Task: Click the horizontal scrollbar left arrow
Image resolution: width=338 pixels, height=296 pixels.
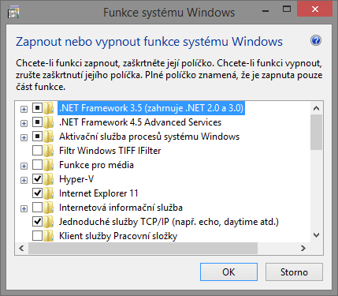Action: pyautogui.click(x=22, y=248)
